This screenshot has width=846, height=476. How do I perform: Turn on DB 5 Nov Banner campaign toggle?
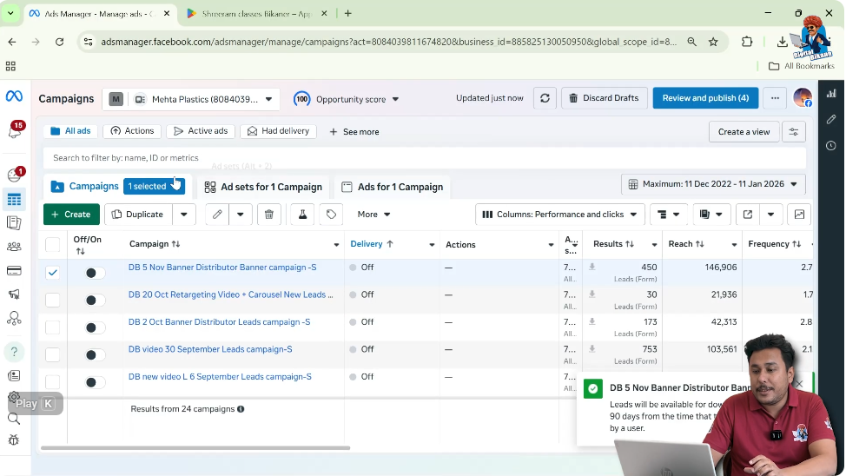95,273
